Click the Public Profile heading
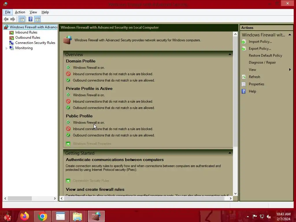Screen dimensions: 296x222 click(x=79, y=116)
